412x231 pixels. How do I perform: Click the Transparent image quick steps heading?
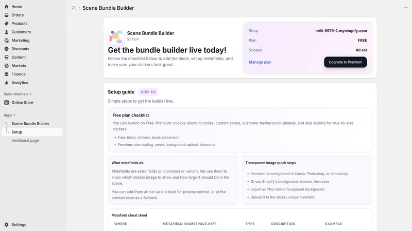click(x=271, y=163)
